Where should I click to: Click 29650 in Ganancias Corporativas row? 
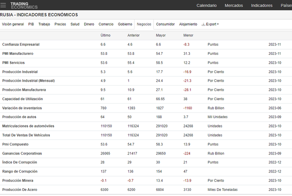(x=161, y=153)
